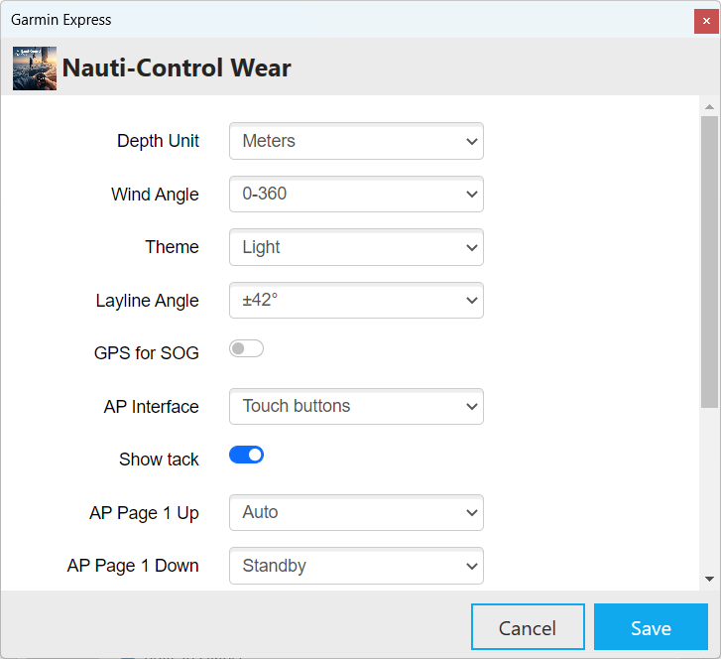Screen dimensions: 721x659
Task: Open the Depth Unit dropdown showing Meters
Action: pyautogui.click(x=356, y=141)
